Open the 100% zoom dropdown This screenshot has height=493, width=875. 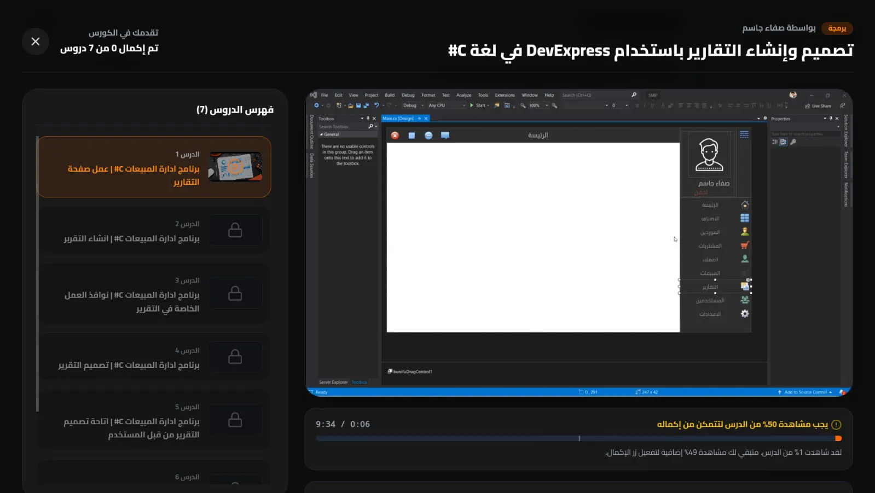coord(538,105)
